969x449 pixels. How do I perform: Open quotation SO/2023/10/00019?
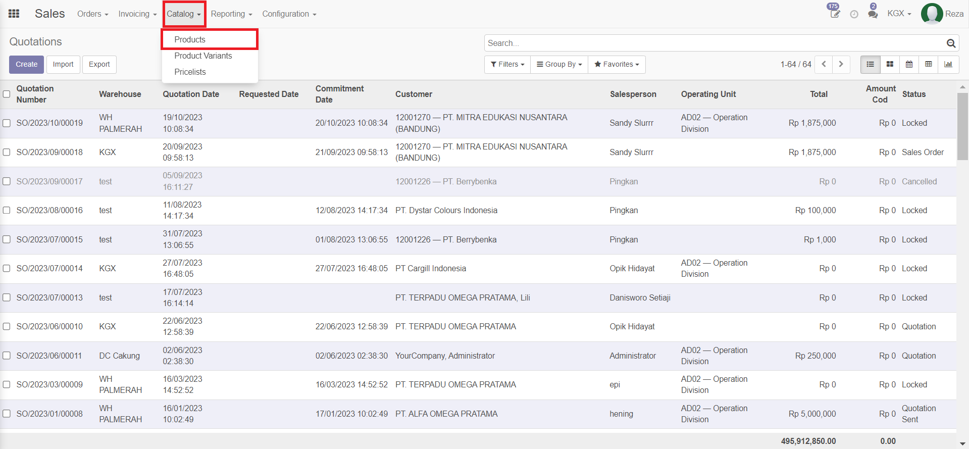tap(49, 123)
